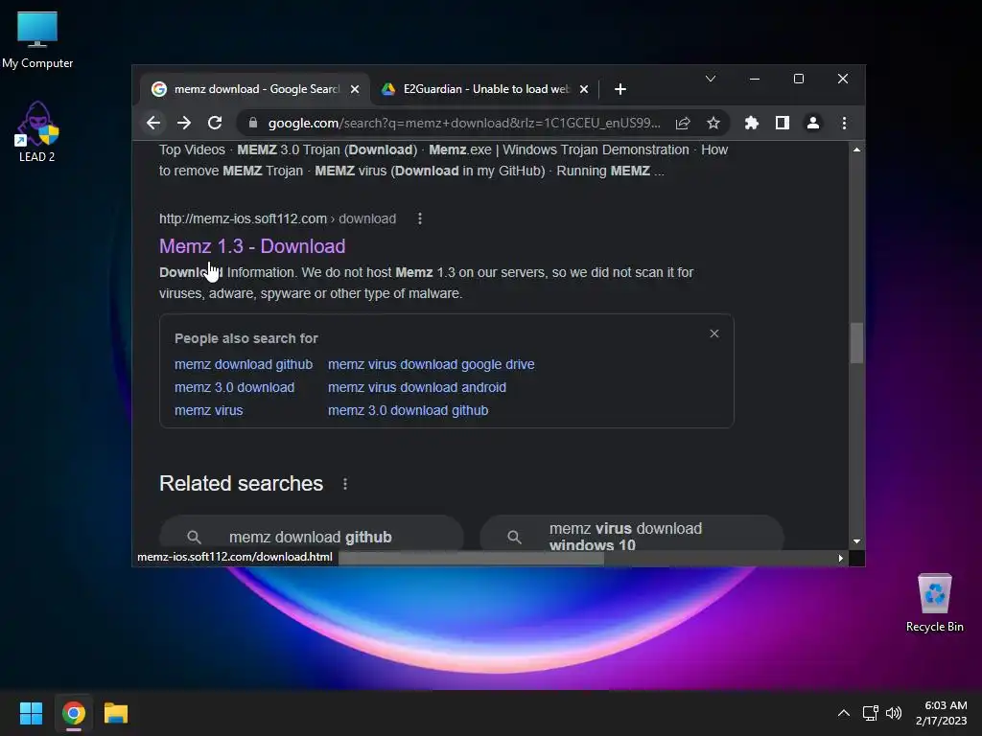The height and width of the screenshot is (736, 982).
Task: Select memz 3.0 download suggestion
Action: 234,387
